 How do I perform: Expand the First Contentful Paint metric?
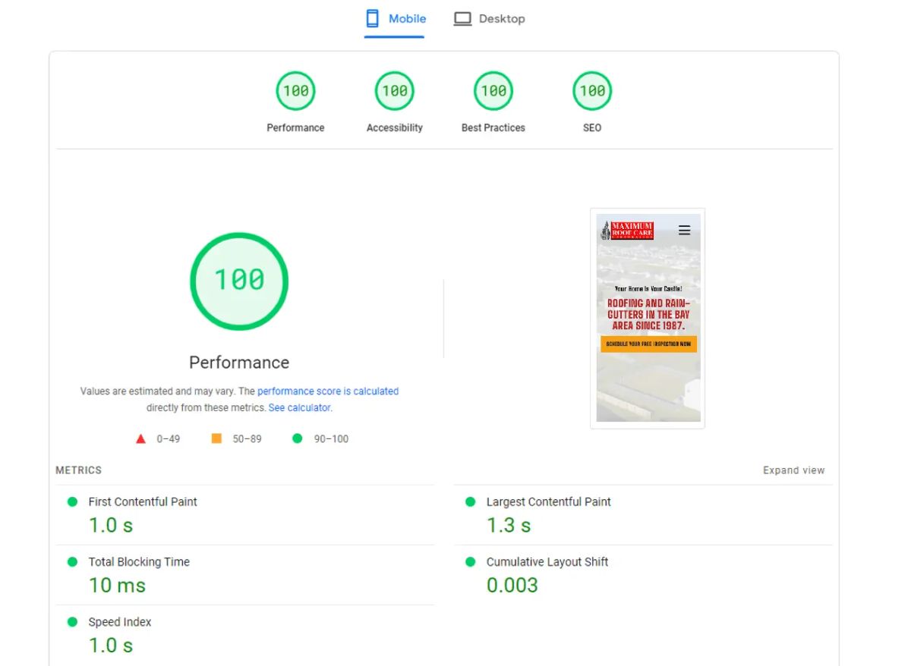(143, 502)
